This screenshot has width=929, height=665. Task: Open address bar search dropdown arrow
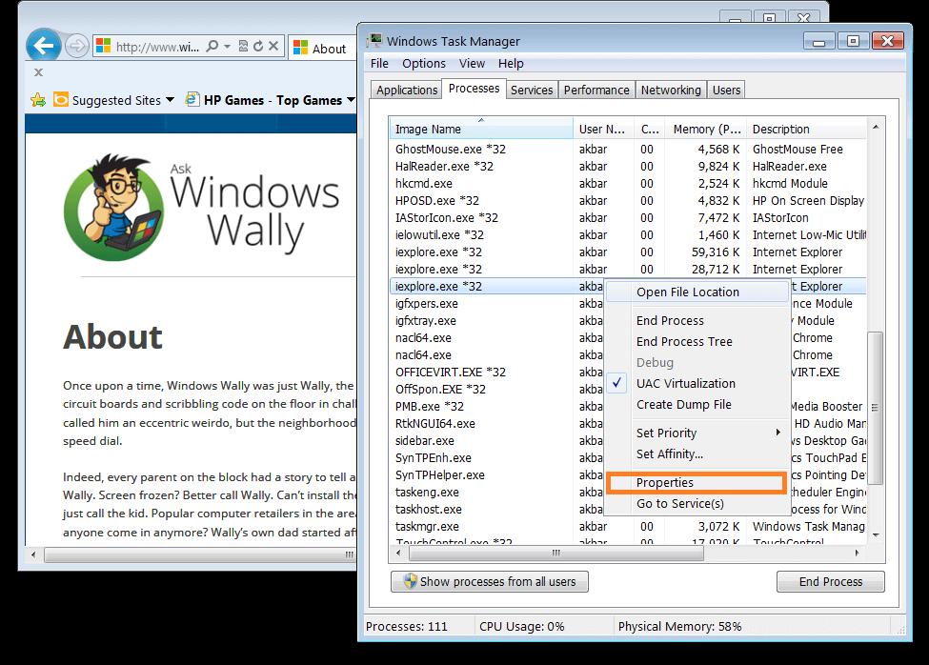[227, 46]
